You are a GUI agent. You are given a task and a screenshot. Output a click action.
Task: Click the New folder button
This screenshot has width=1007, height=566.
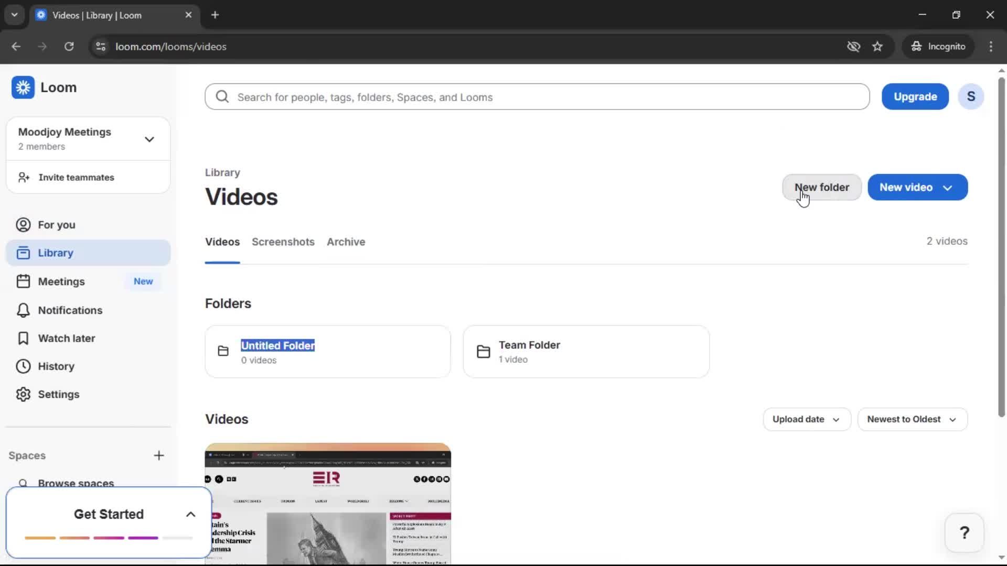pos(821,187)
